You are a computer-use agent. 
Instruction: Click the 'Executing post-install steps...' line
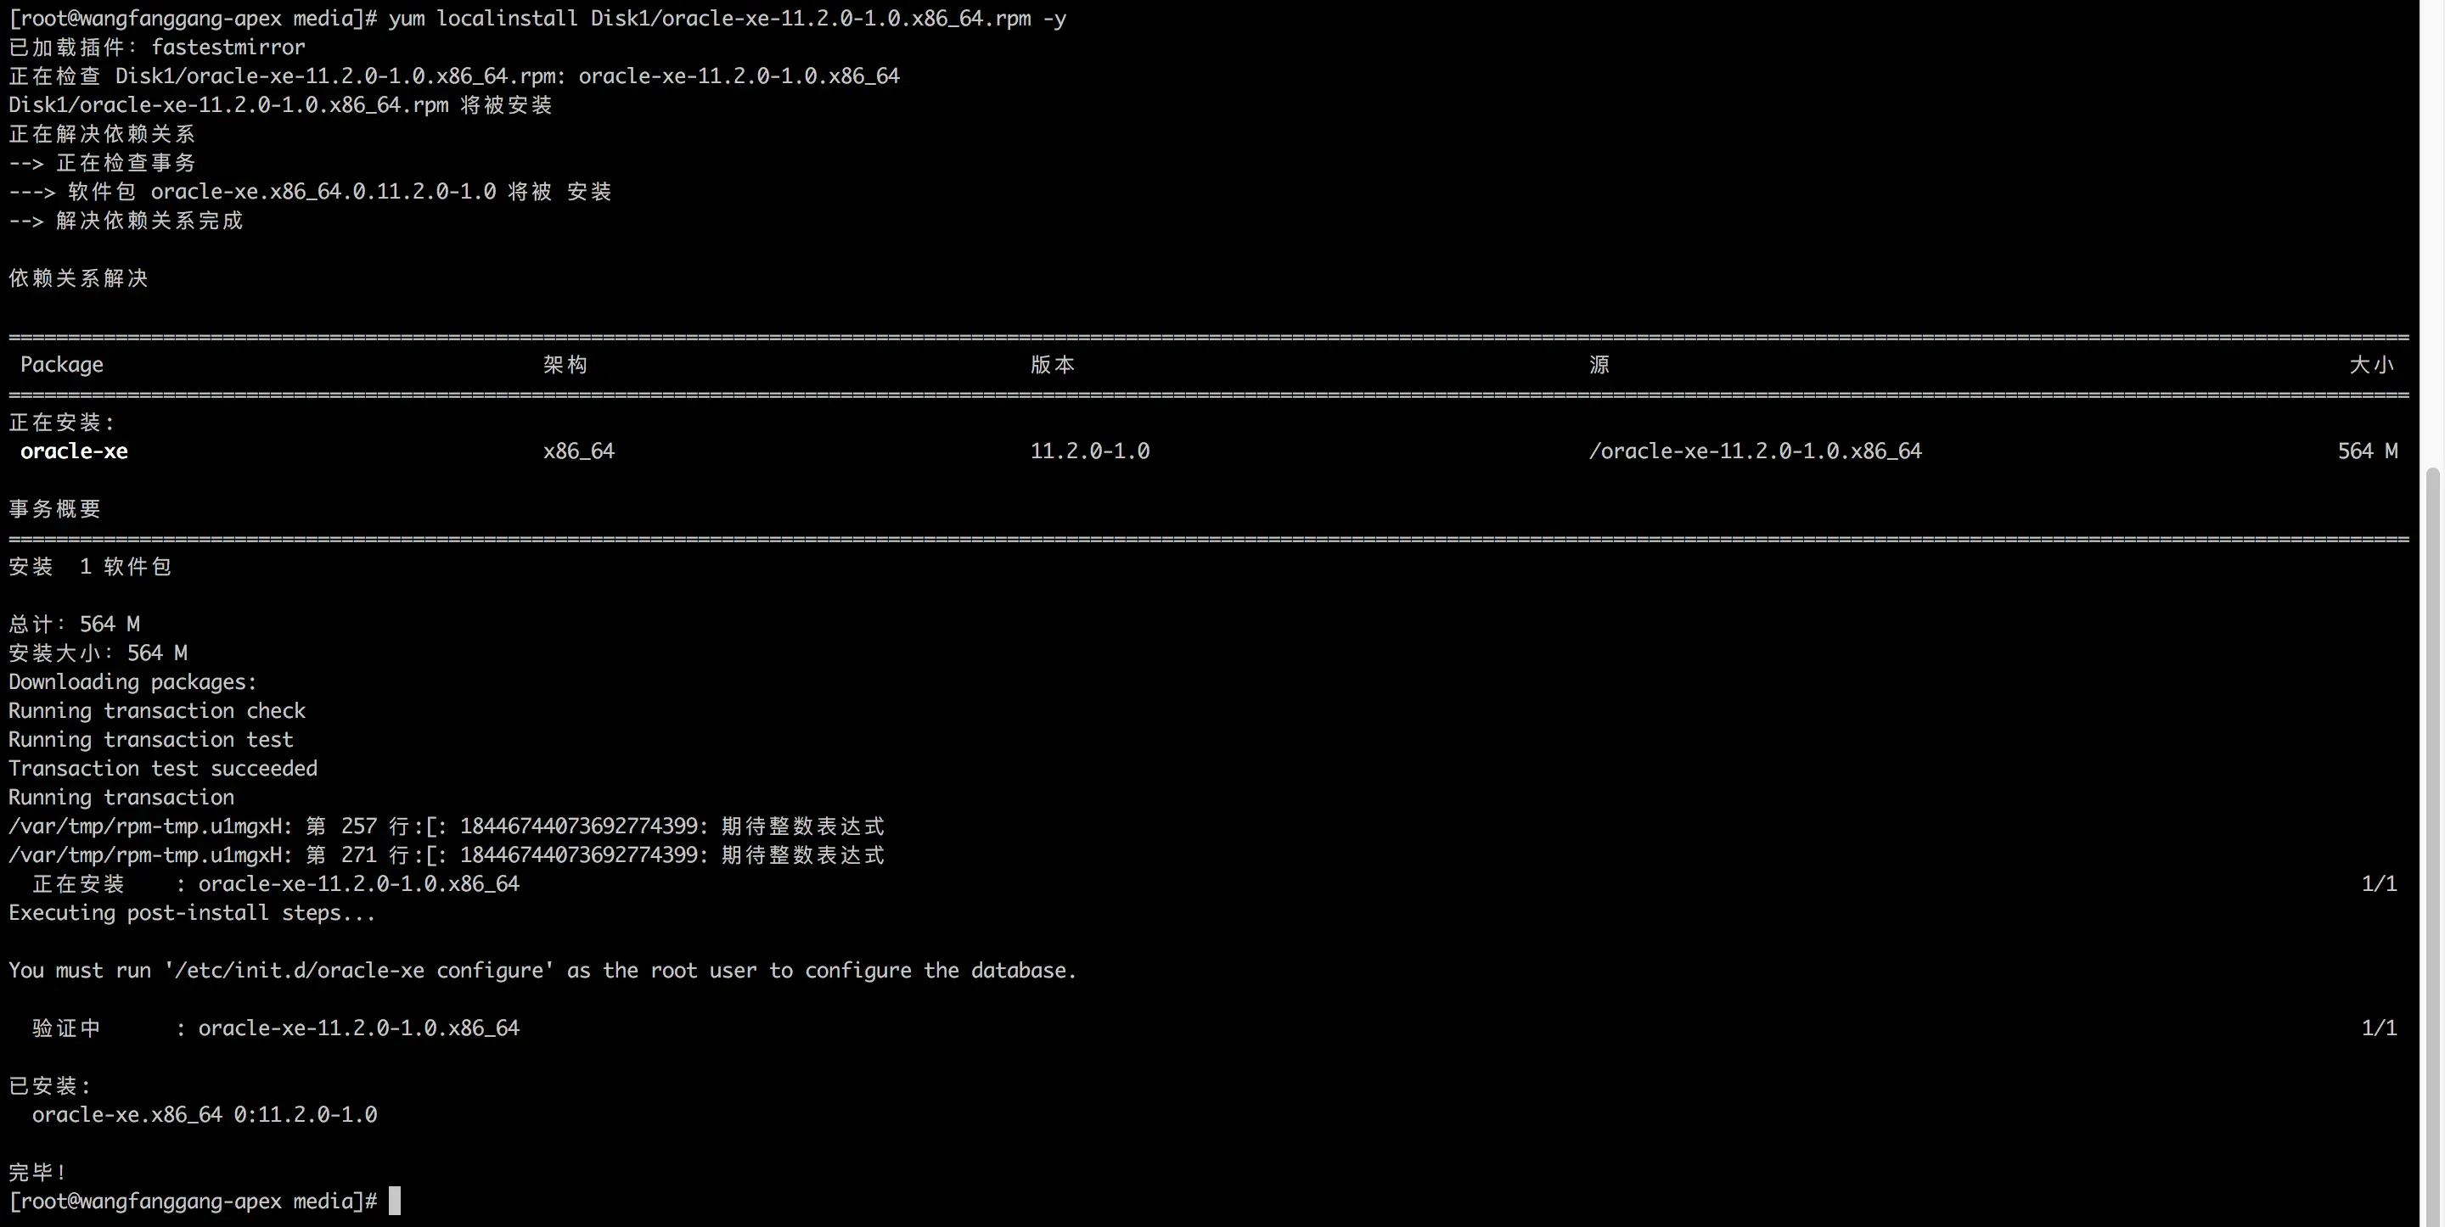192,912
